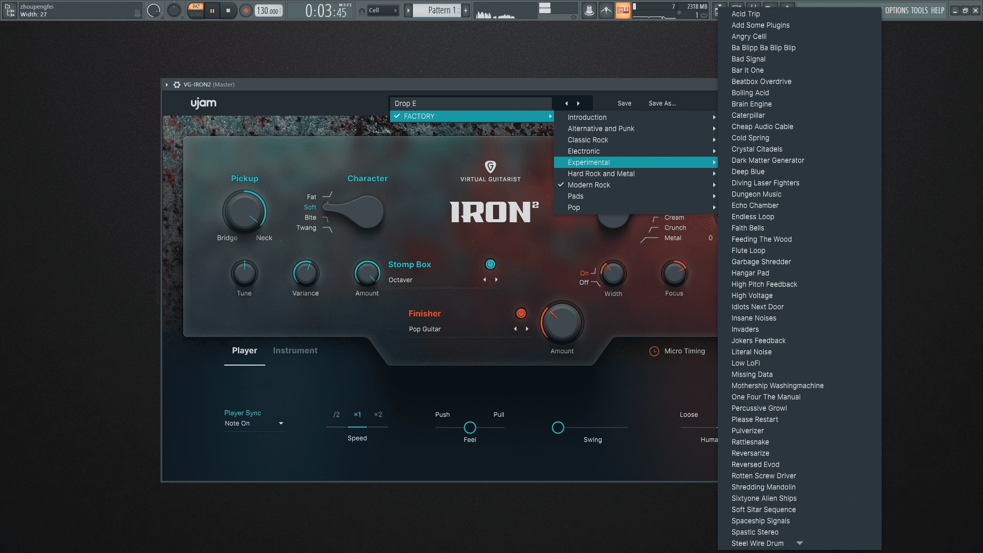Image resolution: width=983 pixels, height=553 pixels.
Task: Open Micro Timing clock icon
Action: pyautogui.click(x=654, y=351)
